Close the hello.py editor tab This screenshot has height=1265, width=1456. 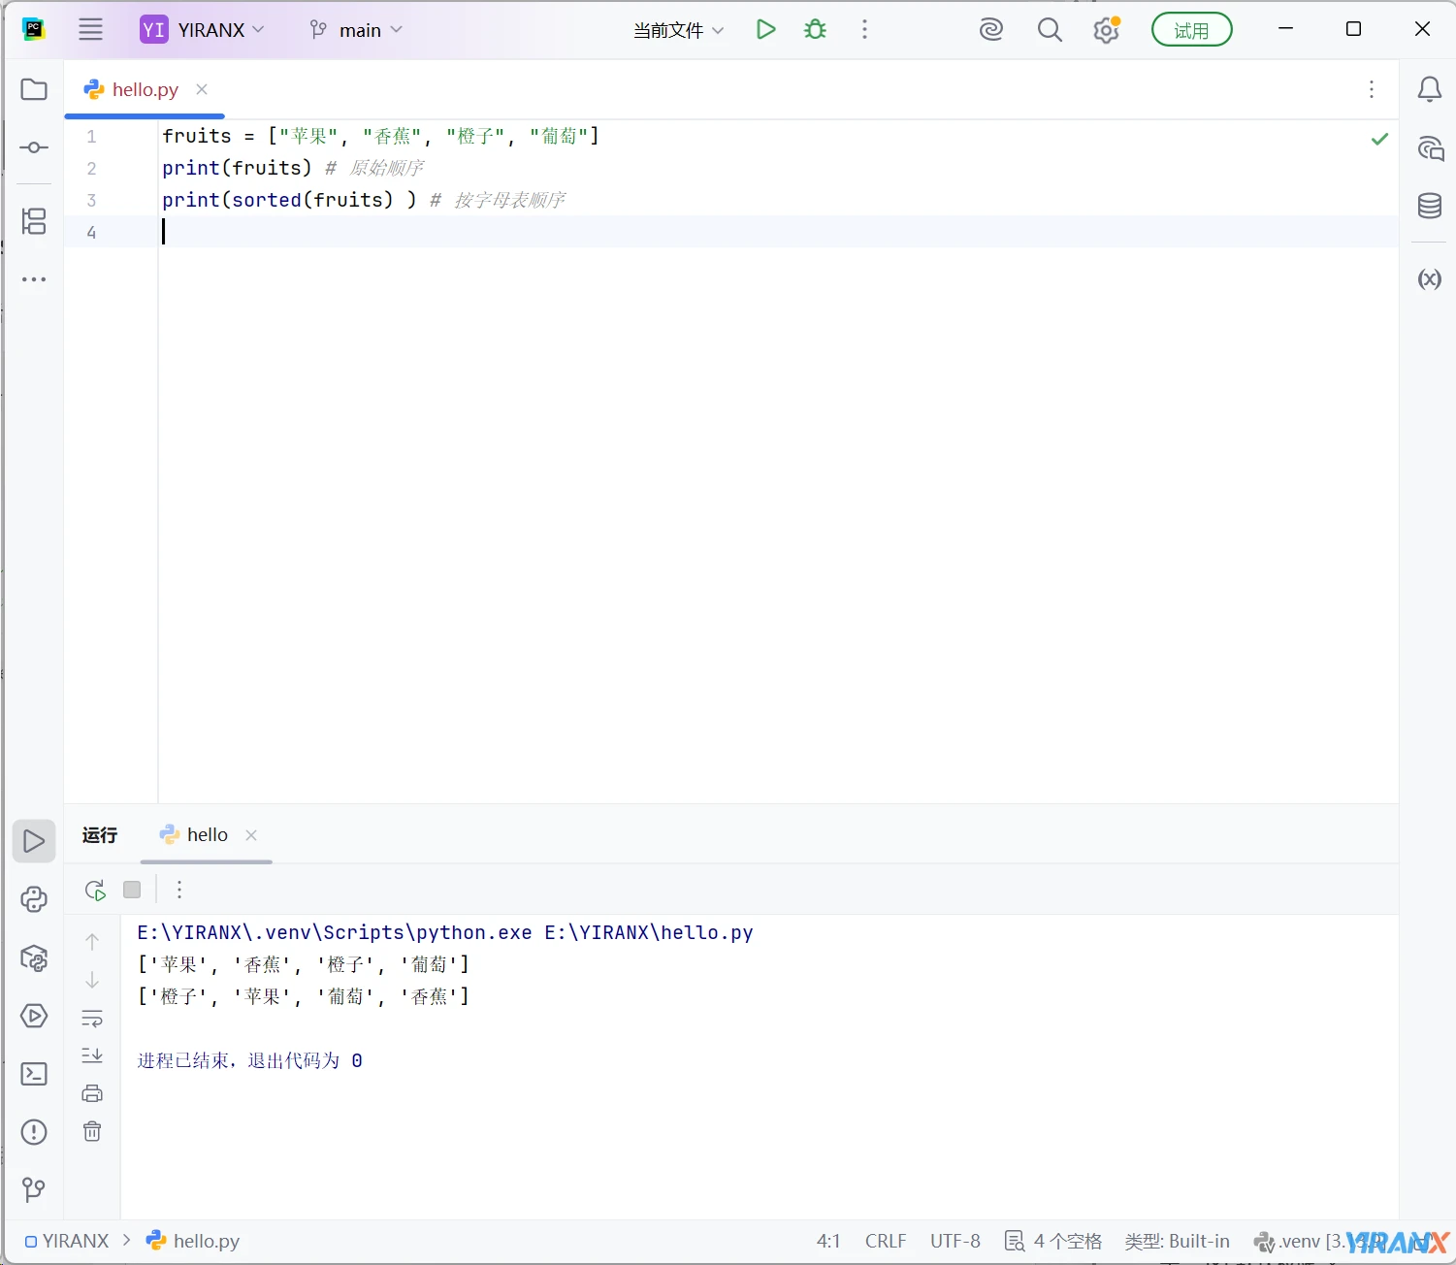(x=202, y=89)
